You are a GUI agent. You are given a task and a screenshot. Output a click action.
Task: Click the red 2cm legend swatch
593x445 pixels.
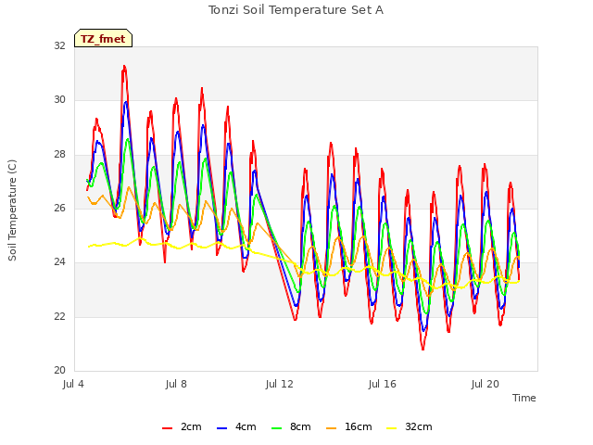[167, 428]
